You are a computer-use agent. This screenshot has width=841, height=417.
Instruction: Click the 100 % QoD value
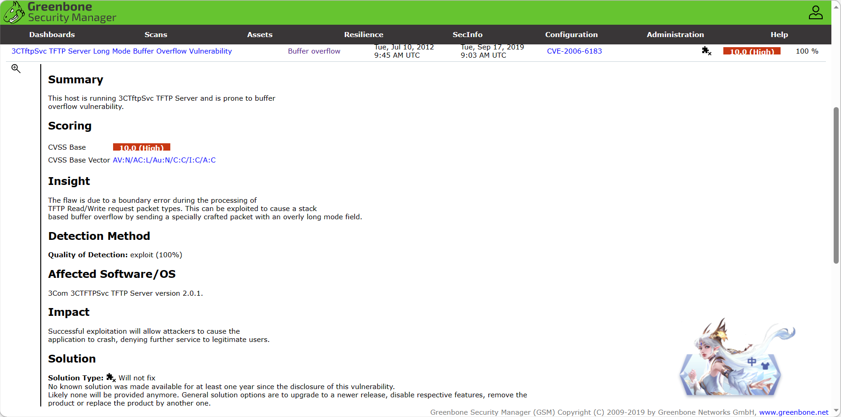[807, 51]
